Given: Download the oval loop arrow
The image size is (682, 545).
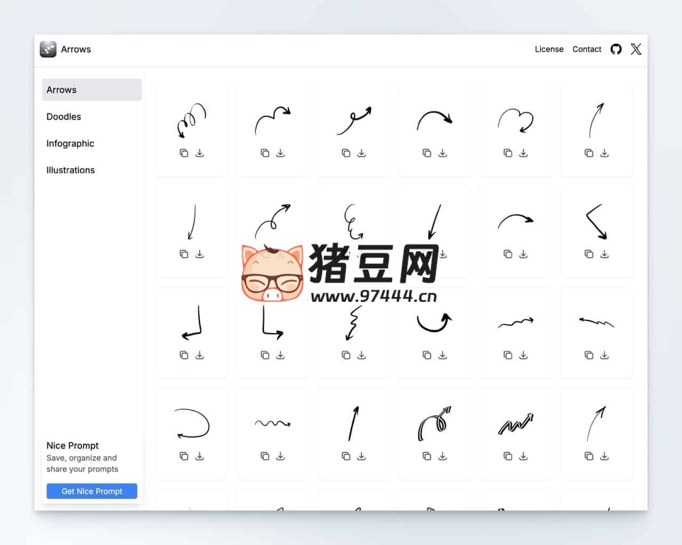Looking at the screenshot, I should pyautogui.click(x=200, y=456).
